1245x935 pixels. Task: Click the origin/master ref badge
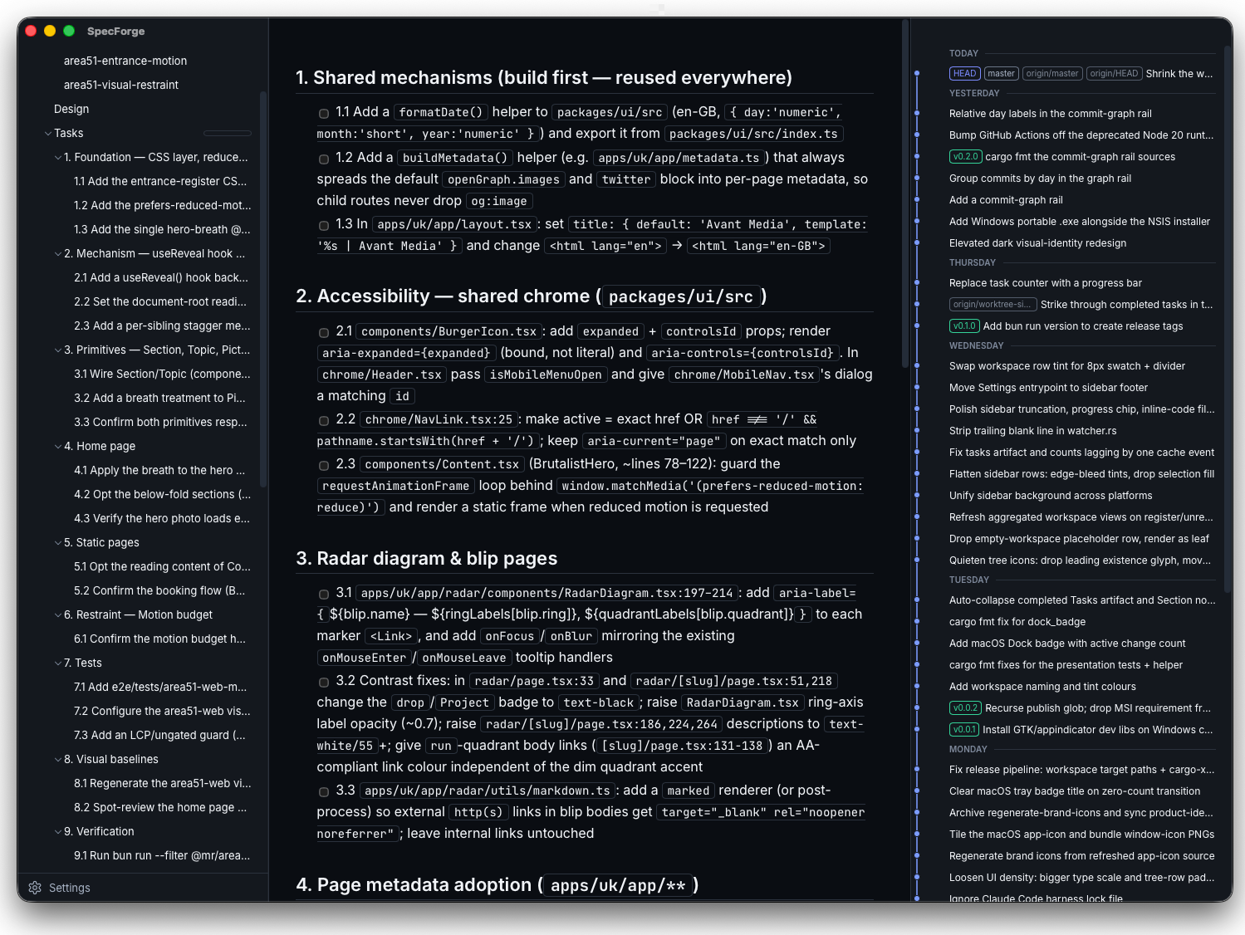coord(1052,73)
